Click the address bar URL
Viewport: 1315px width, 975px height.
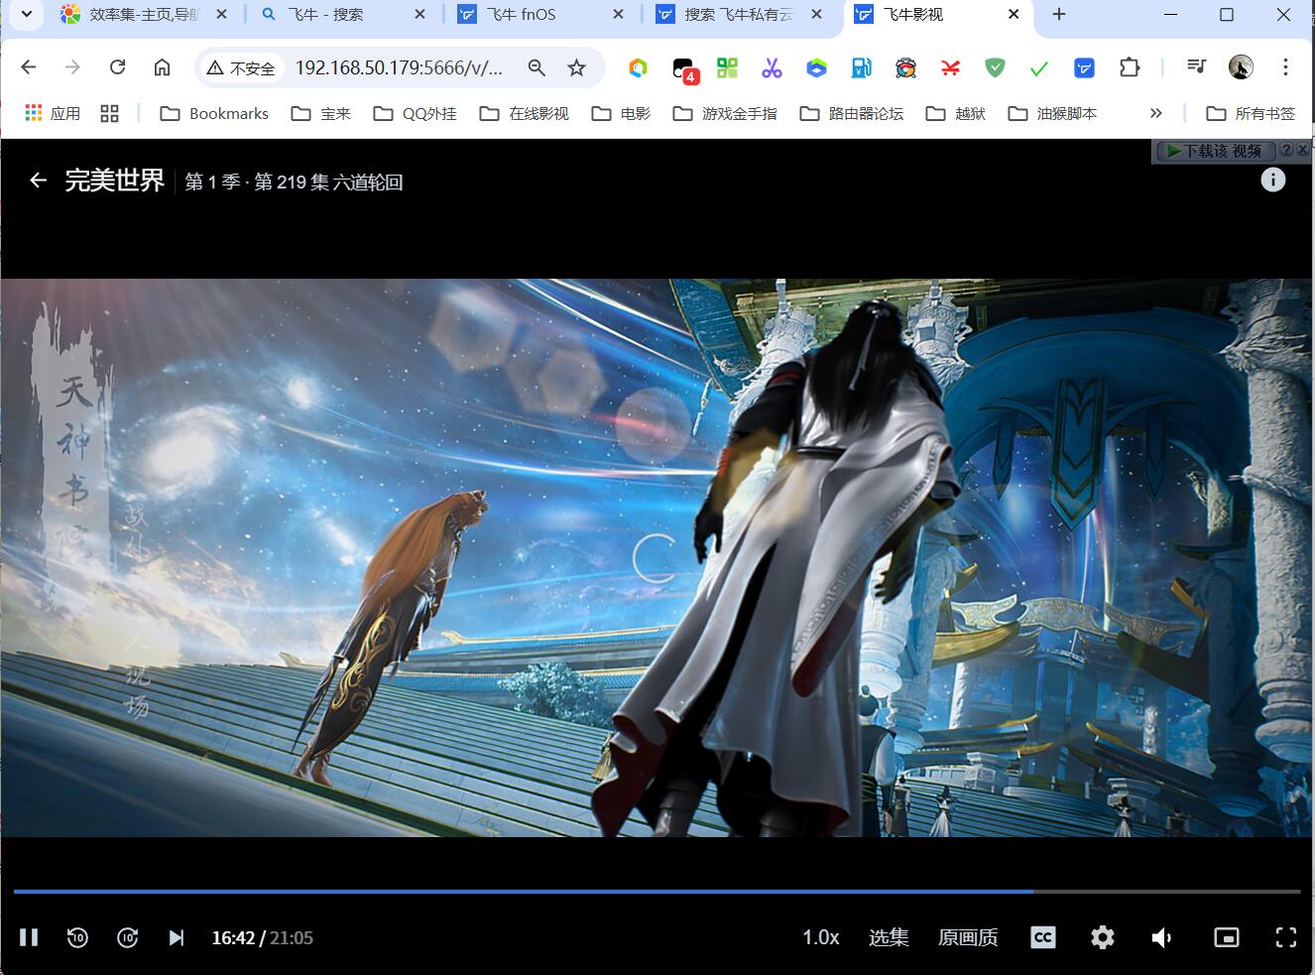tap(399, 67)
